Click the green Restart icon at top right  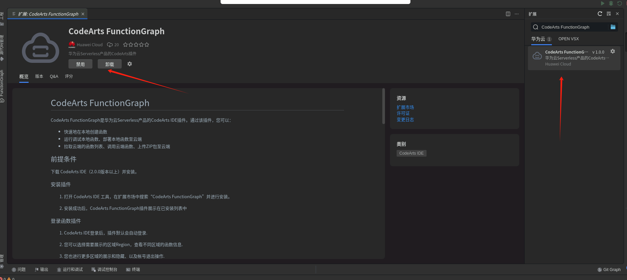click(620, 3)
